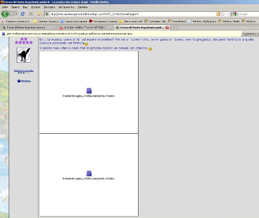Viewport: 259px width, 218px height.
Task: Bookmark this page with the star icon
Action: point(222,14)
